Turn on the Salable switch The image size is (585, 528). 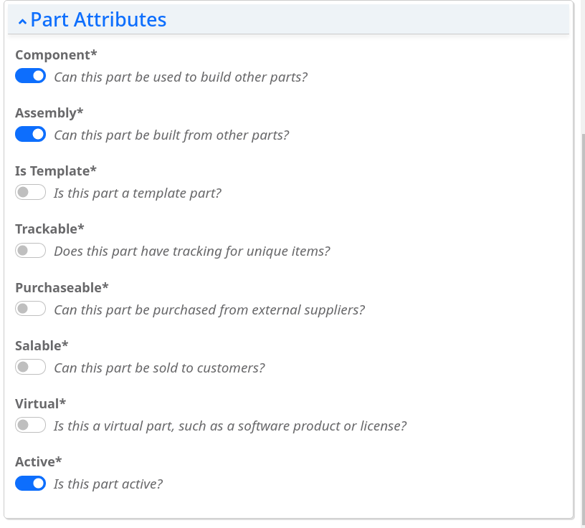[30, 366]
